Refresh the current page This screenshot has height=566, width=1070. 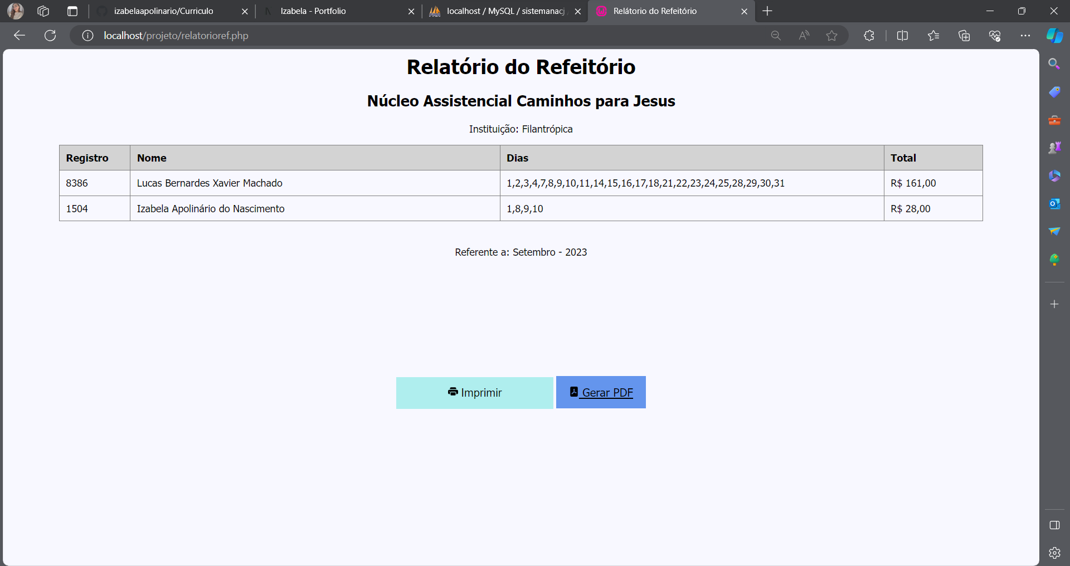coord(50,36)
